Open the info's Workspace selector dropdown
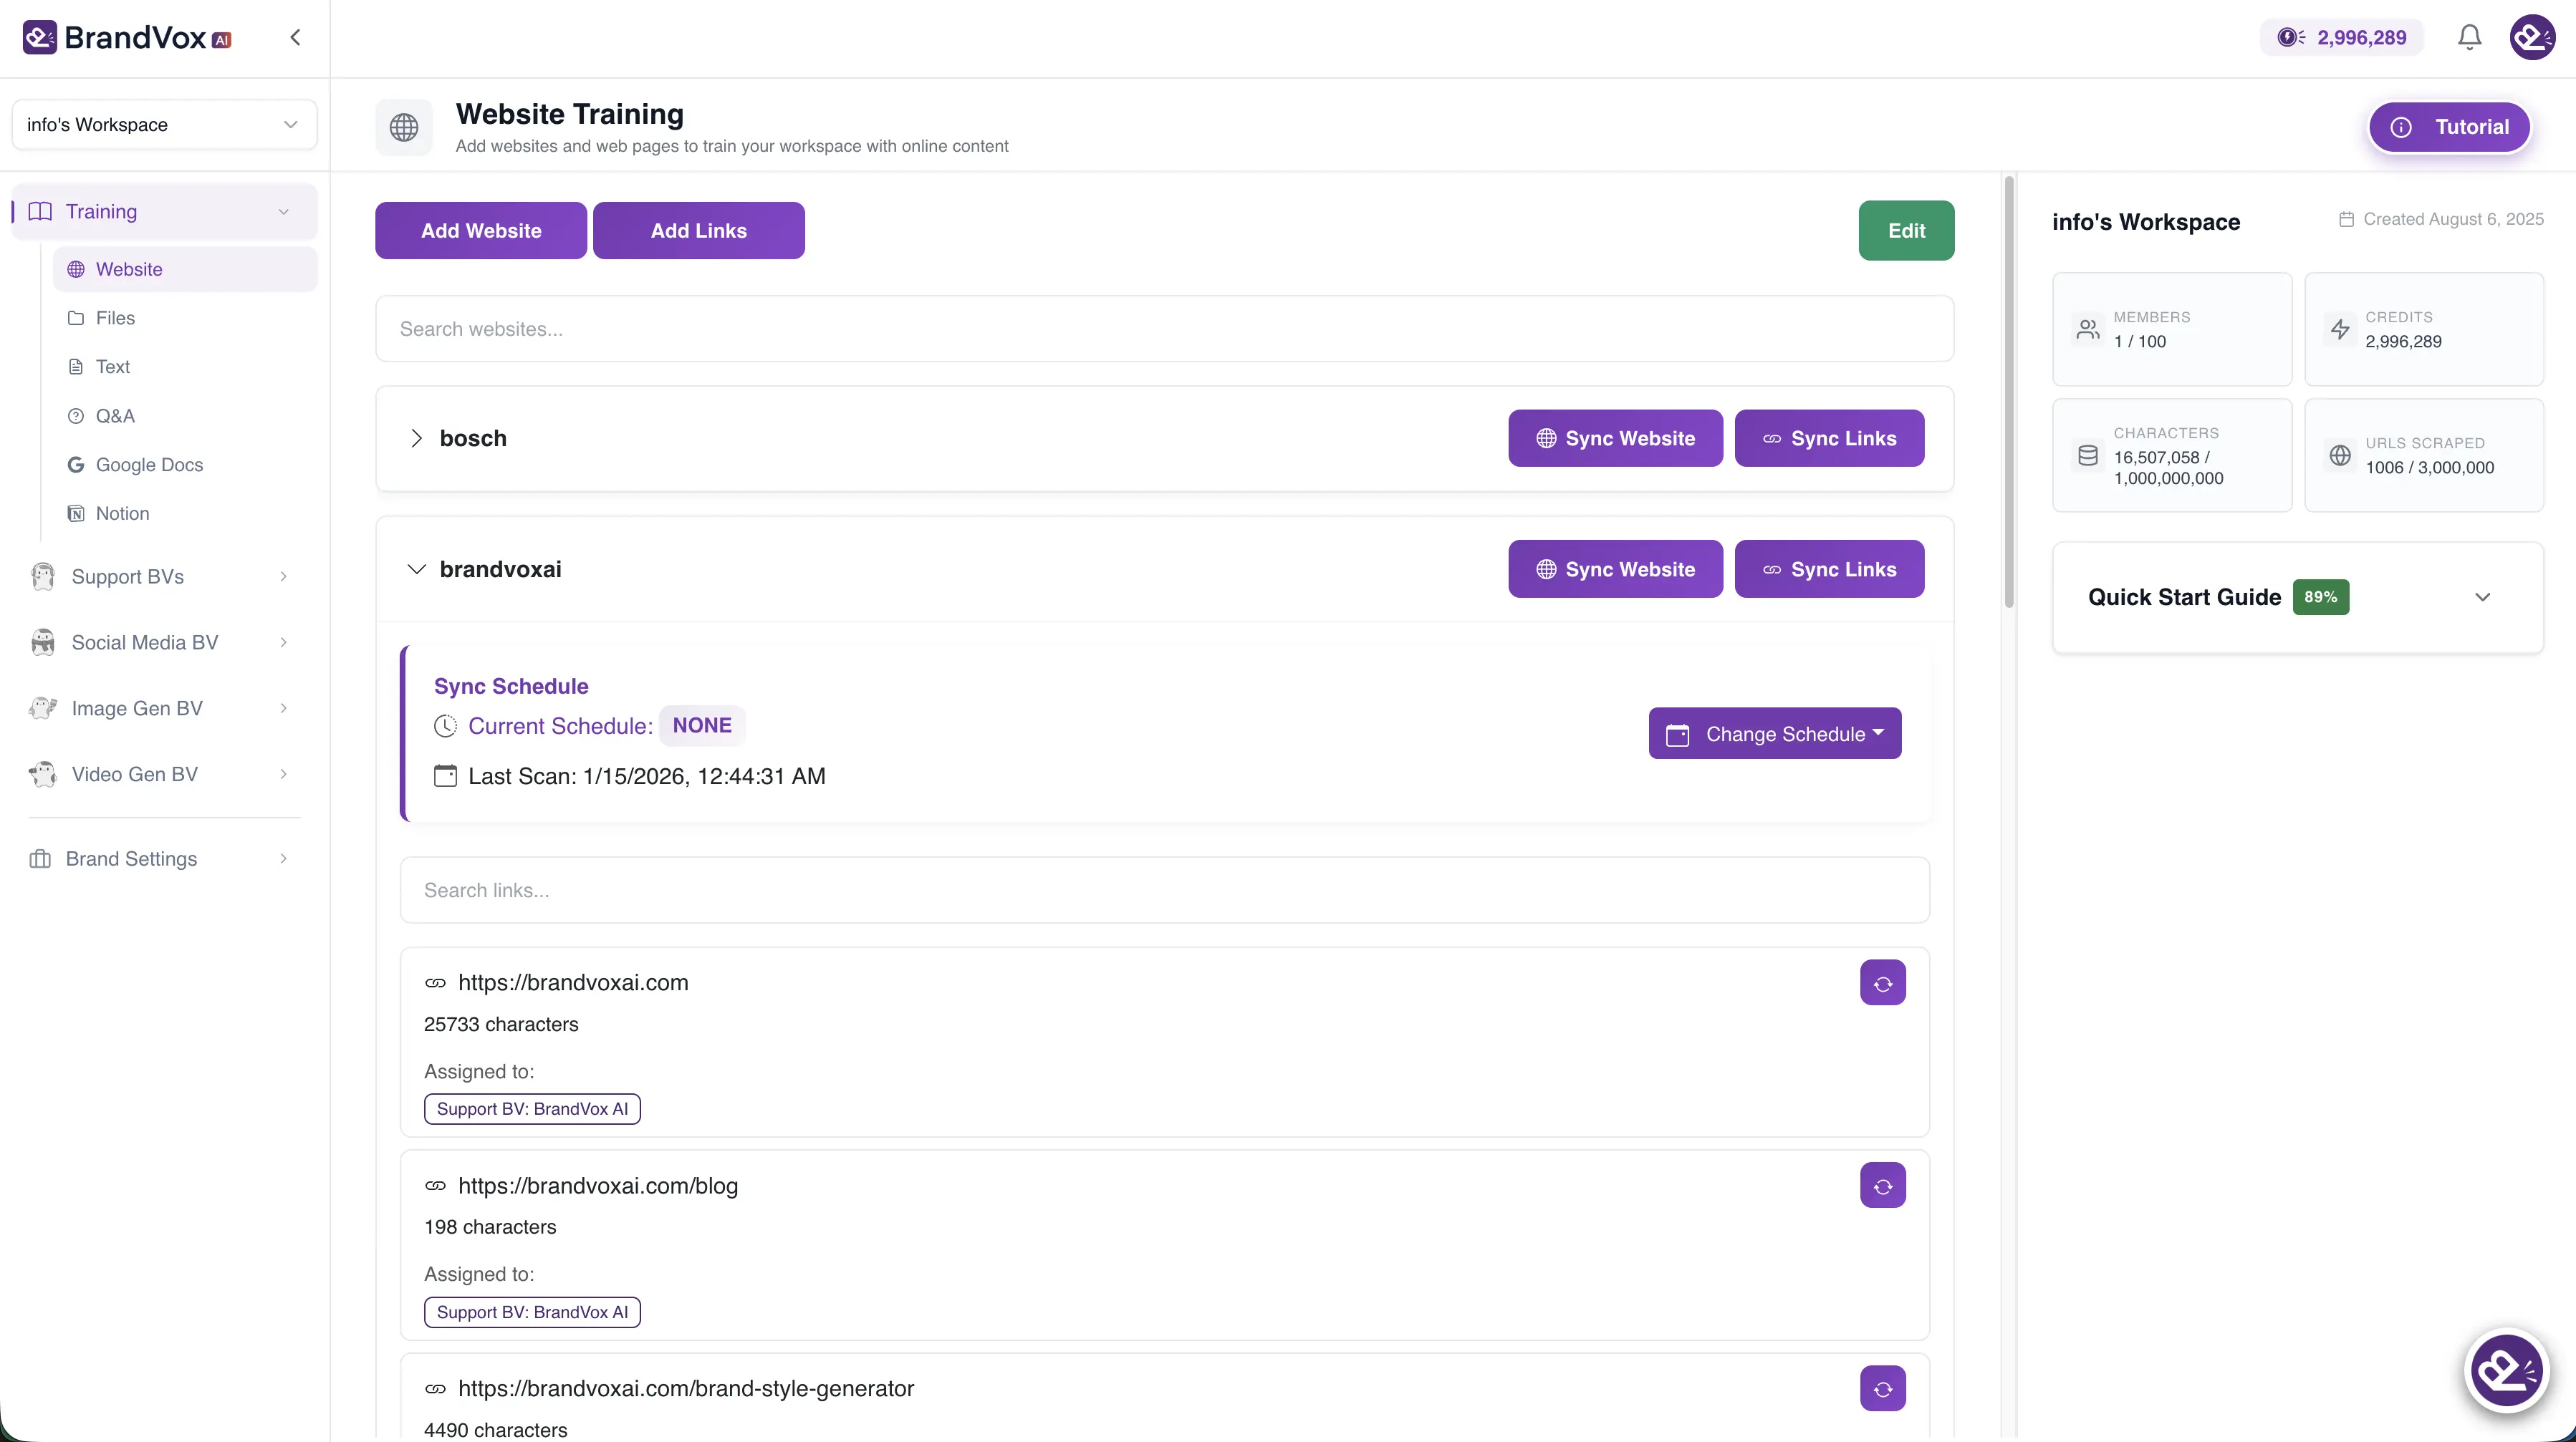Viewport: 2576px width, 1442px height. click(x=164, y=125)
